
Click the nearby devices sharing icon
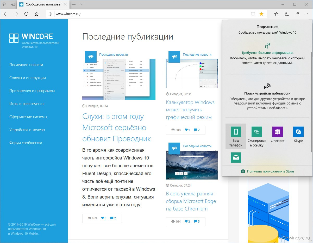(x=267, y=86)
